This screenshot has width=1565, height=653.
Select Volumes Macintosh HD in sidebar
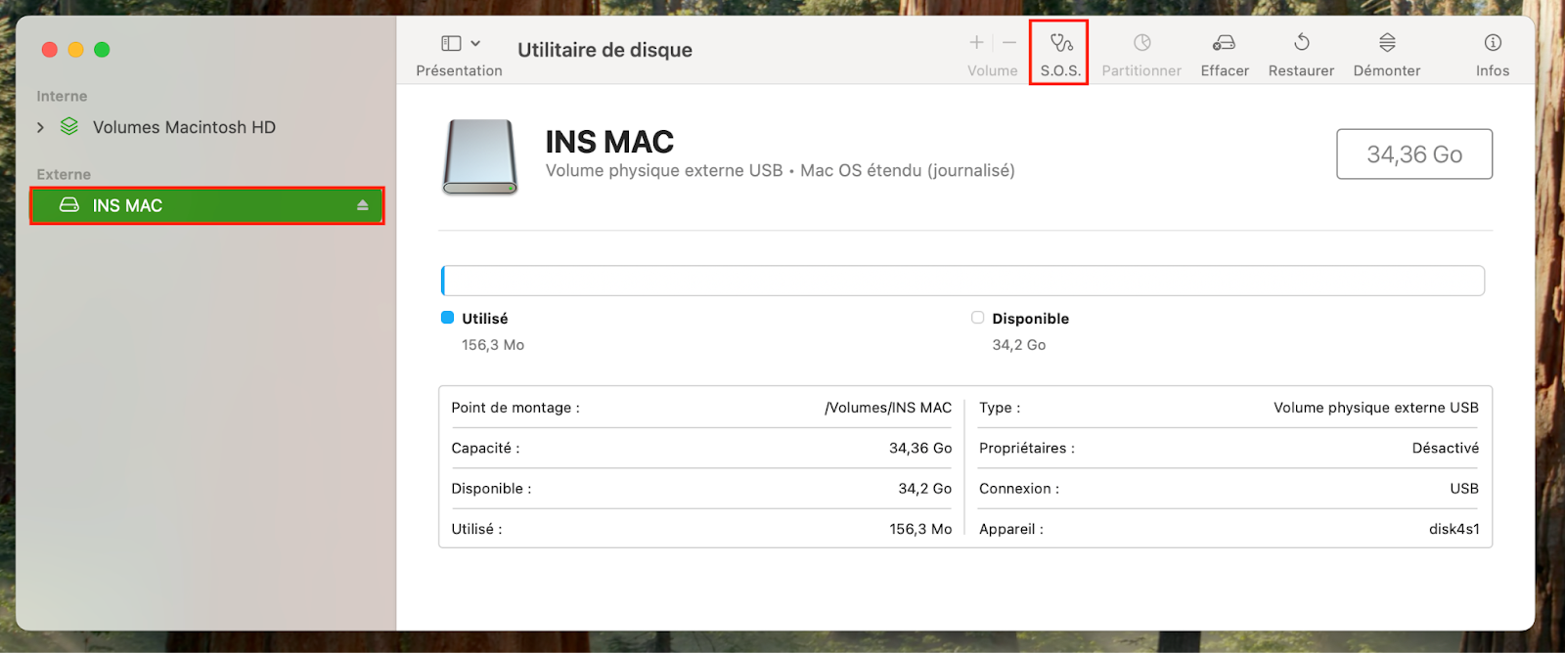(184, 127)
